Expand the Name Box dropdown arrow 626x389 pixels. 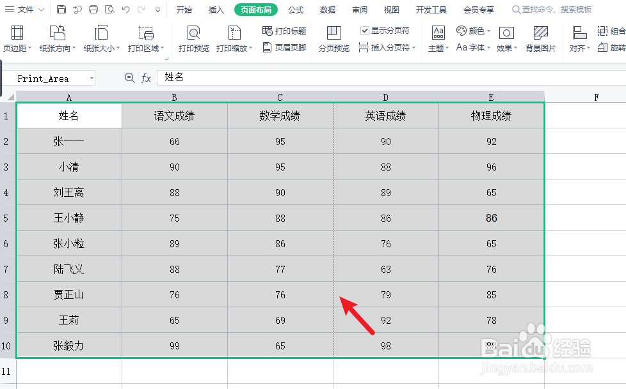point(92,79)
